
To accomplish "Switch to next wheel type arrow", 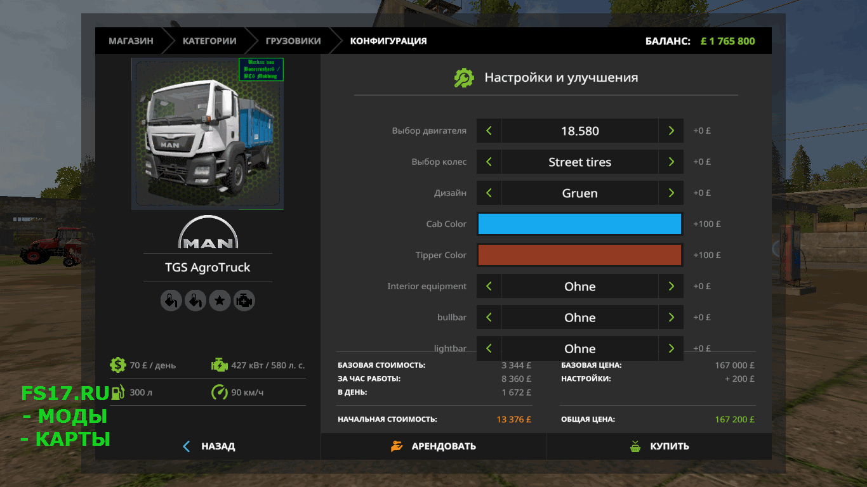I will 671,162.
